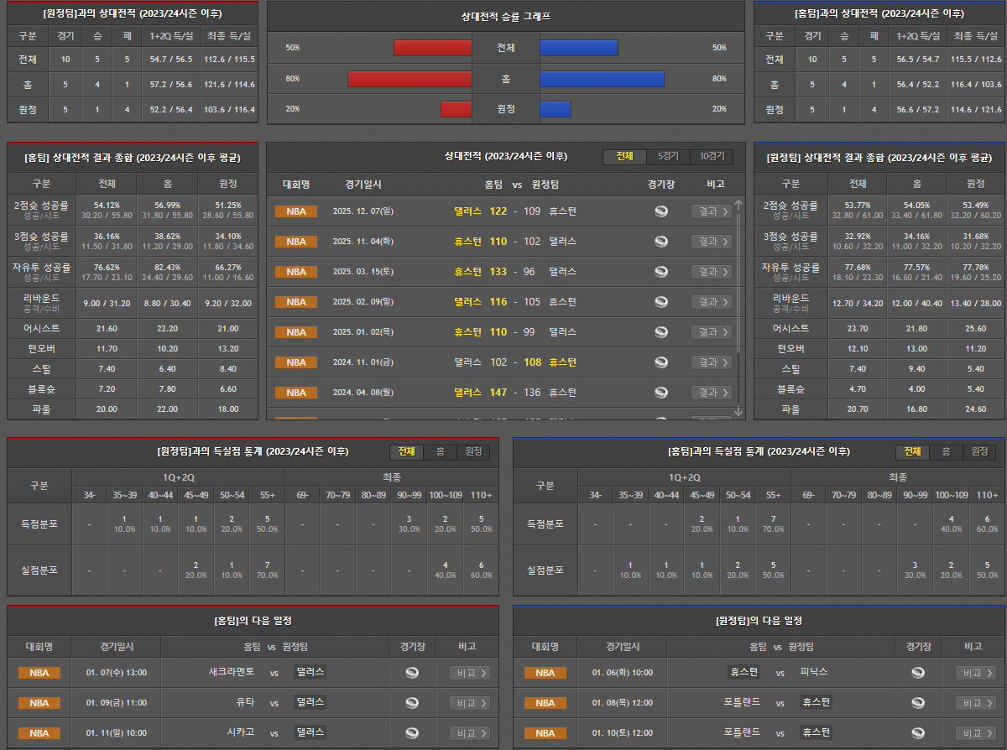
Task: Click stadium icon for 01.10 Portland vs Houston
Action: tap(918, 733)
